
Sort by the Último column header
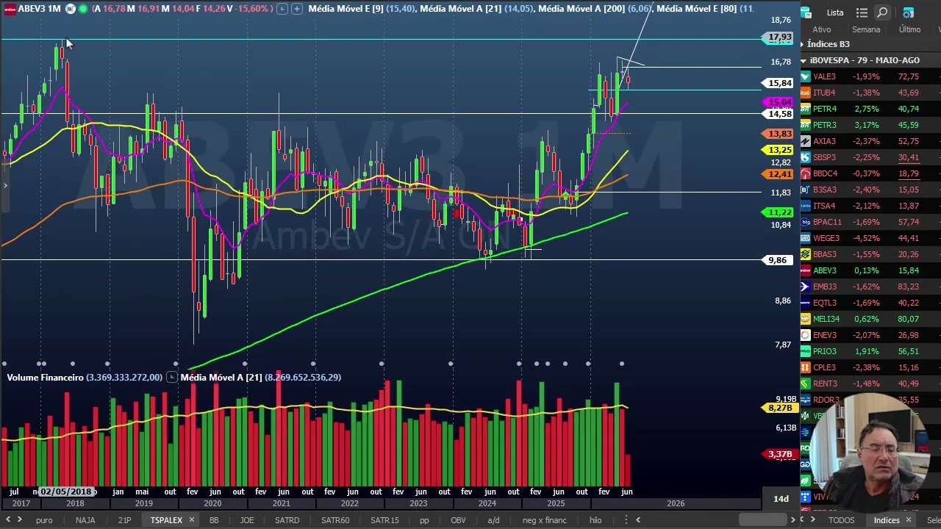909,29
